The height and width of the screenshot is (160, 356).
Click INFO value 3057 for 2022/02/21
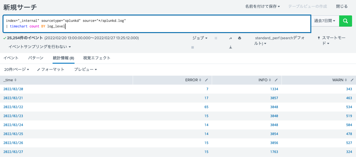pyautogui.click(x=274, y=98)
